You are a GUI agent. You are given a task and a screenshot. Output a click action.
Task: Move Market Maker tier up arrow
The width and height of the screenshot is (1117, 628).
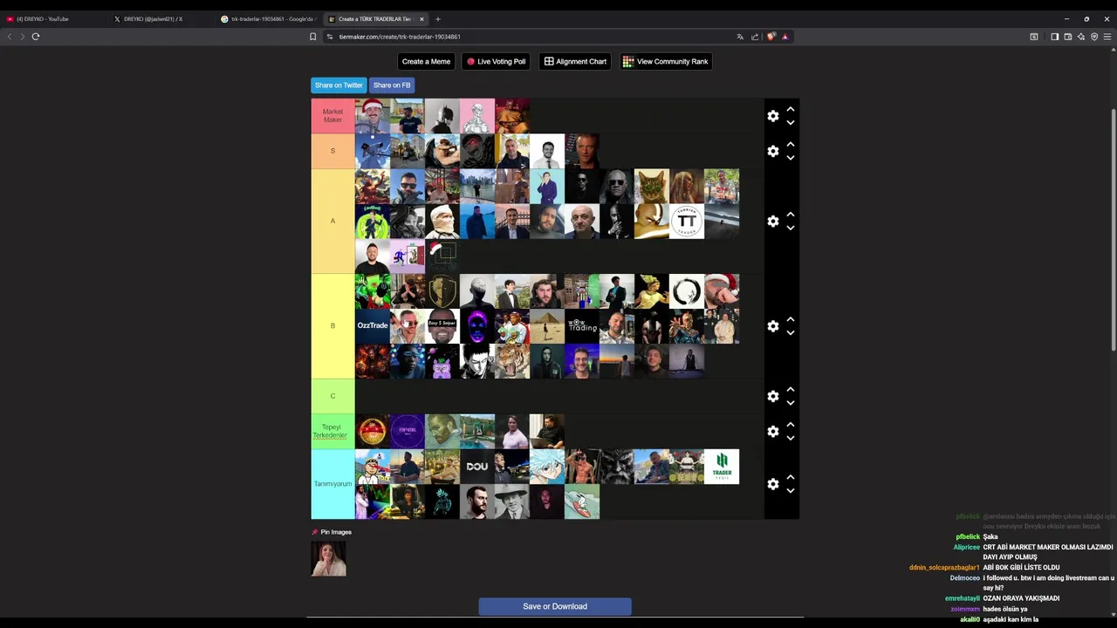pos(790,109)
